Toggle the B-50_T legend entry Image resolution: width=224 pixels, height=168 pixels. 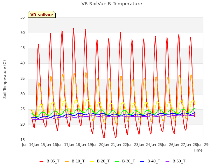tap(175, 161)
